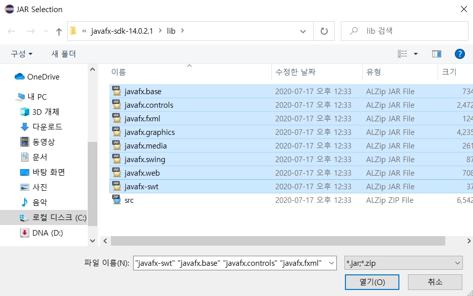Change view layout icon
The width and height of the screenshot is (473, 296).
pyautogui.click(x=402, y=54)
